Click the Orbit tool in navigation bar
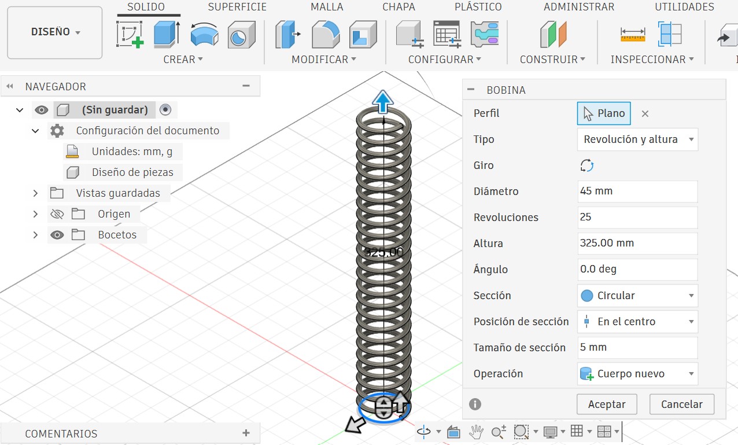This screenshot has width=738, height=445. 424,432
